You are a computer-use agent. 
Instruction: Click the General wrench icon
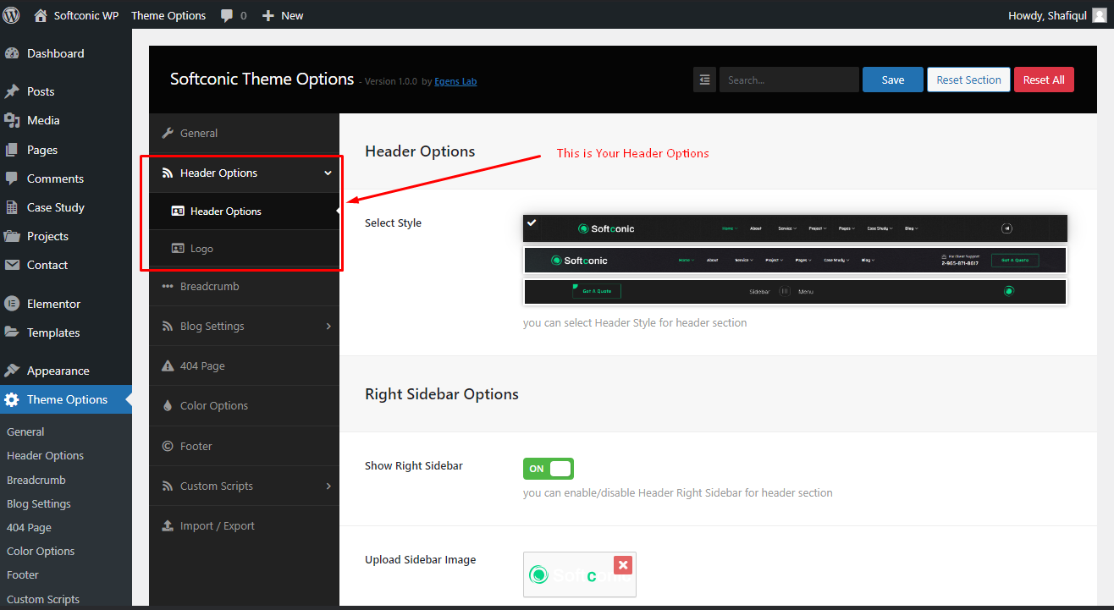[x=167, y=133]
